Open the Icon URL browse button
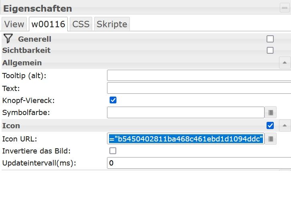Screen dimensions: 291x206 (271, 139)
